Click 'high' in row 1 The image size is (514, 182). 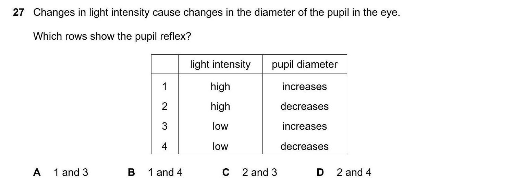coord(220,87)
